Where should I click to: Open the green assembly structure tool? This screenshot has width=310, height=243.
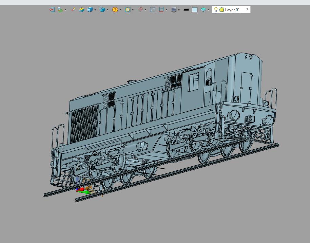tap(60, 10)
